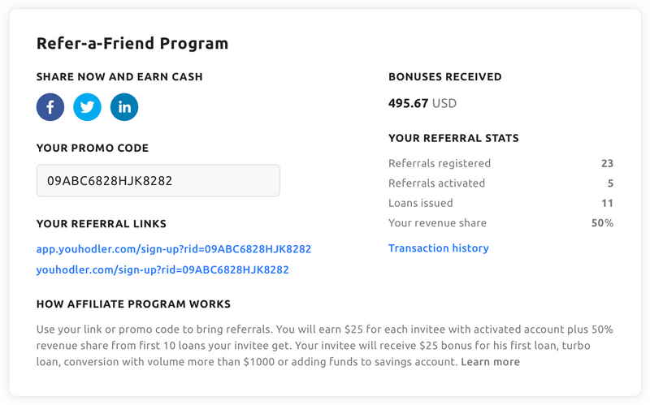Click the promo code field
Image resolution: width=650 pixels, height=405 pixels.
coord(158,181)
